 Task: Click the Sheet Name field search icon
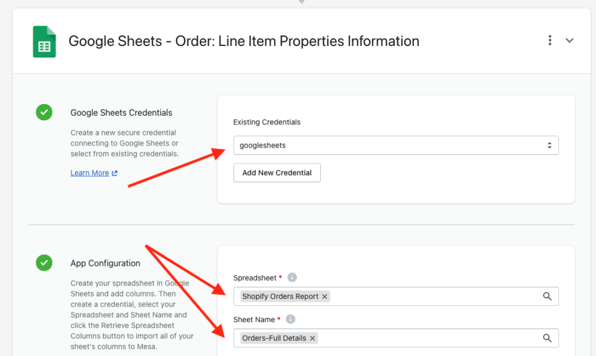pos(547,338)
